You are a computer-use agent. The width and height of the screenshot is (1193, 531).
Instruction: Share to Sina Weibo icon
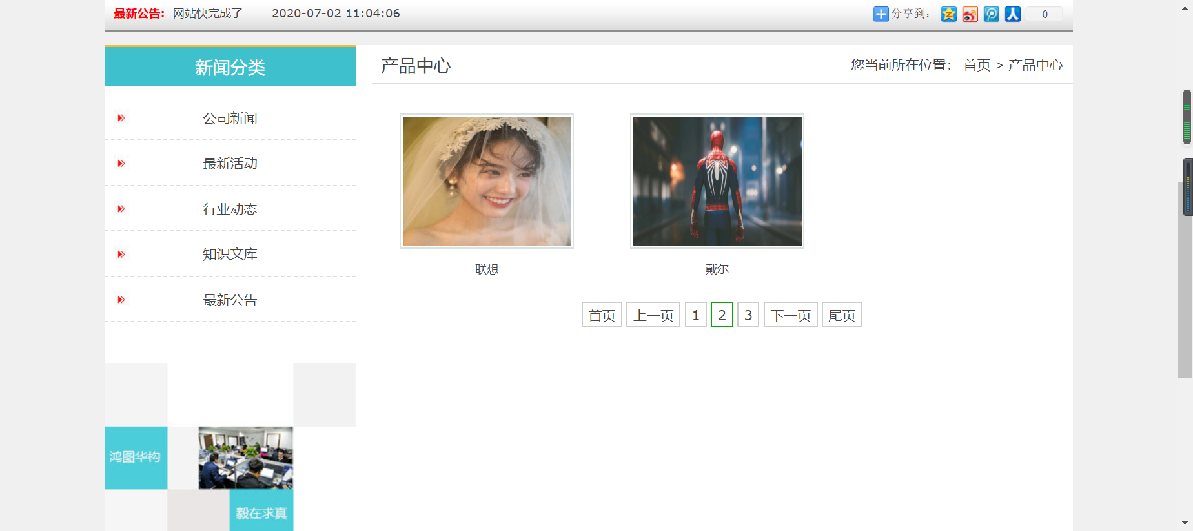[970, 14]
